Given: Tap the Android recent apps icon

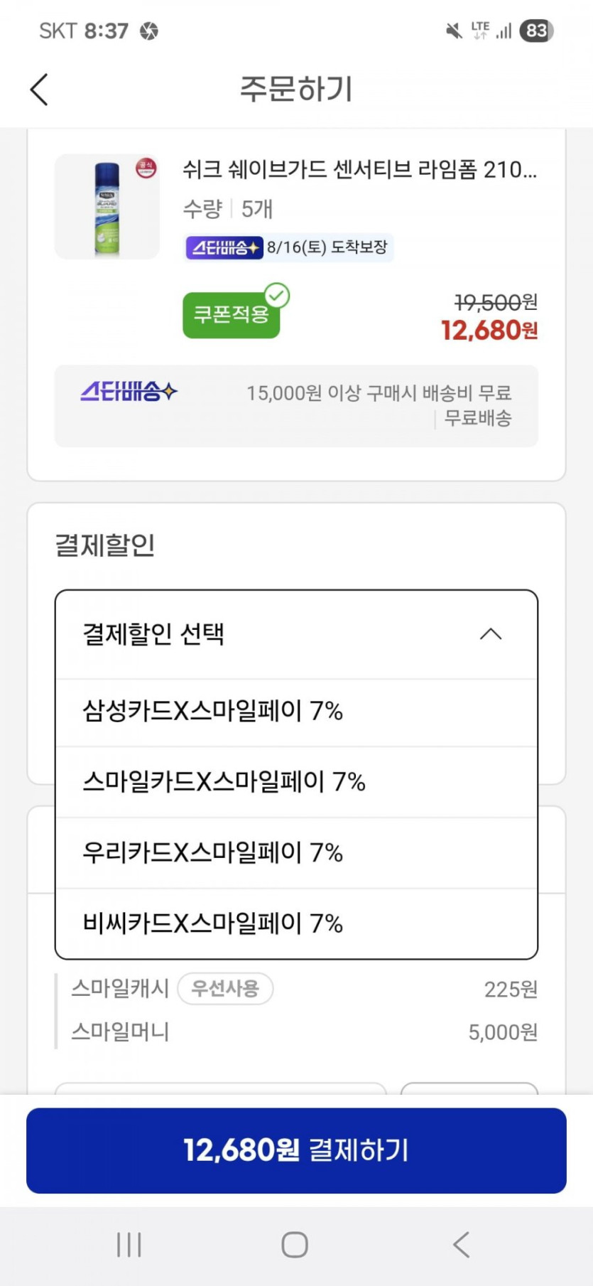Looking at the screenshot, I should click(x=129, y=1245).
